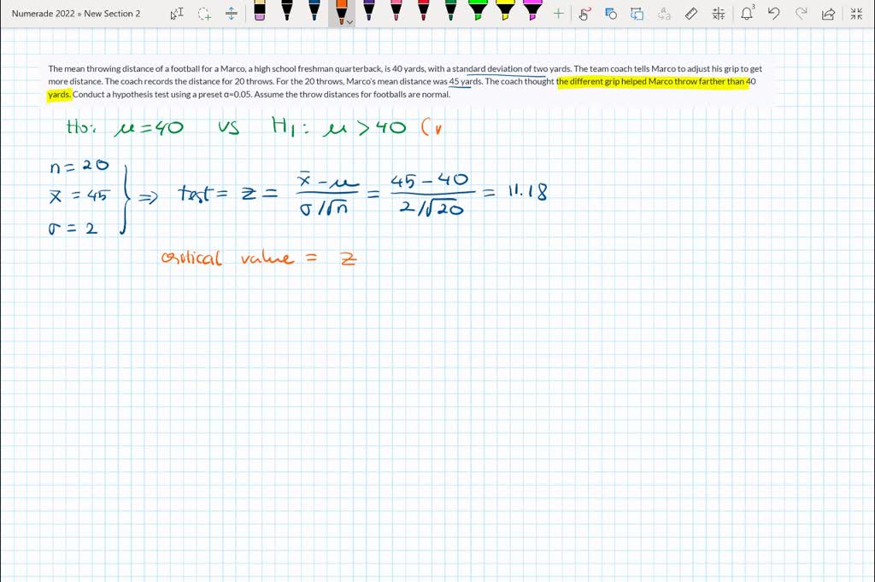Viewport: 875px width, 582px height.
Task: Choose the Insert Space tool
Action: coord(231,14)
